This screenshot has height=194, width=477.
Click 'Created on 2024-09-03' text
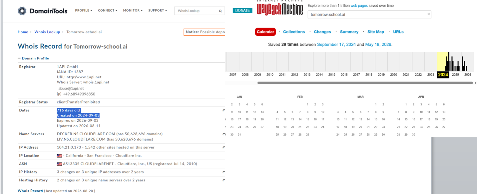tap(78, 115)
